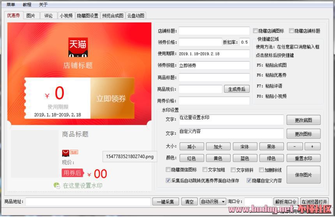
Task: Click the 淘口令 input field
Action: pyautogui.click(x=258, y=201)
